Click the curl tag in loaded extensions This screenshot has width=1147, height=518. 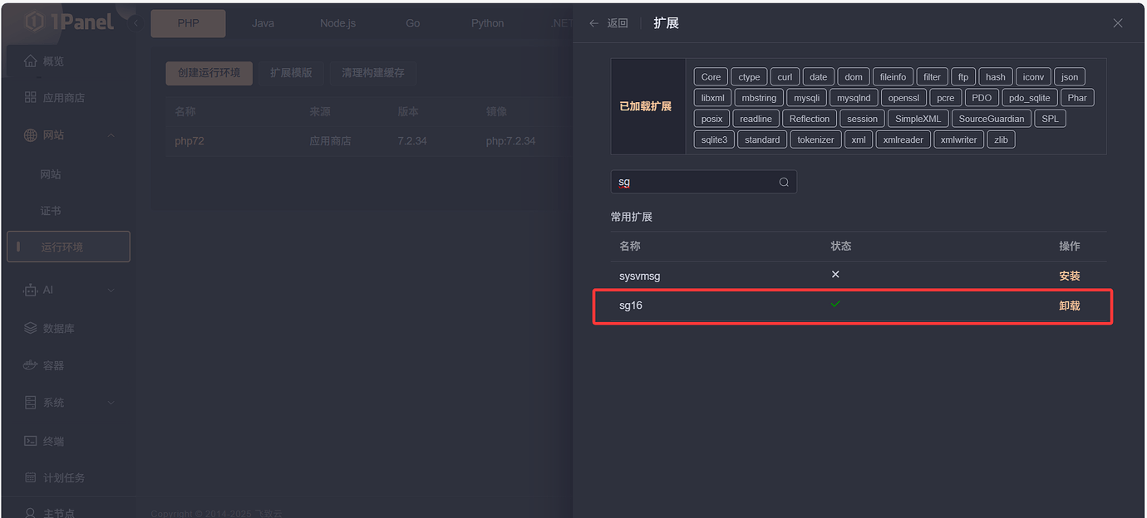(785, 76)
